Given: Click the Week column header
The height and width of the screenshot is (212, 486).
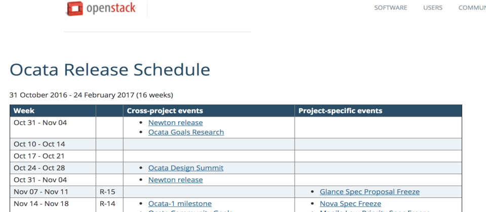Looking at the screenshot, I should pyautogui.click(x=53, y=111).
